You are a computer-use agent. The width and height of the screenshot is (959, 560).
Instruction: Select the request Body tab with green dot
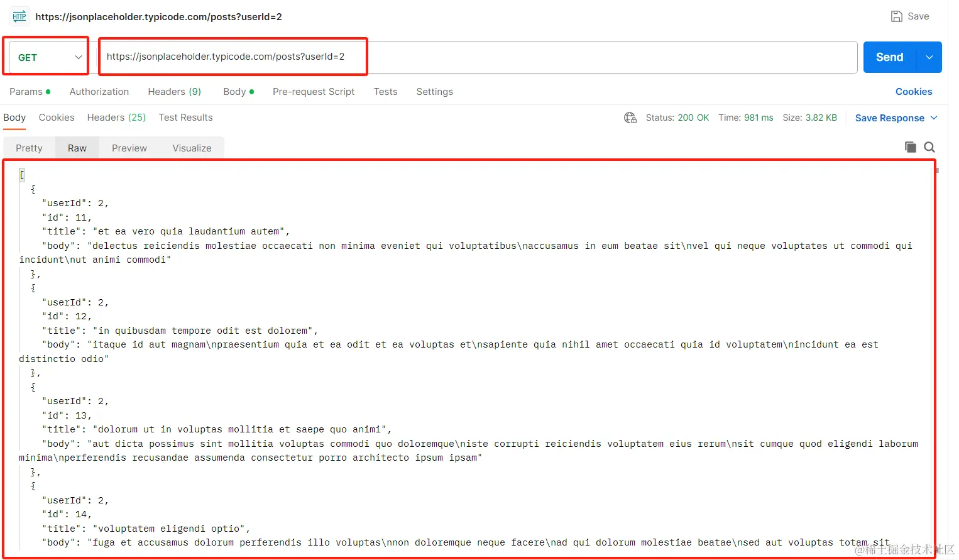pos(239,92)
